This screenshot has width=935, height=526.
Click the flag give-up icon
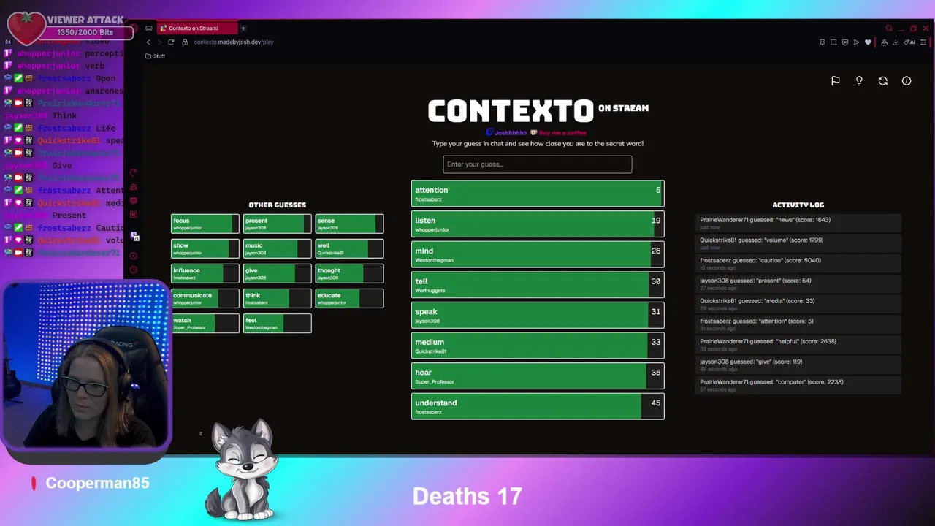[x=836, y=81]
